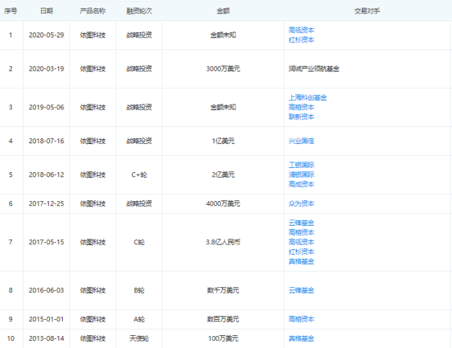Open 高瓴资本 link in the 2017-05-15 row

click(301, 242)
